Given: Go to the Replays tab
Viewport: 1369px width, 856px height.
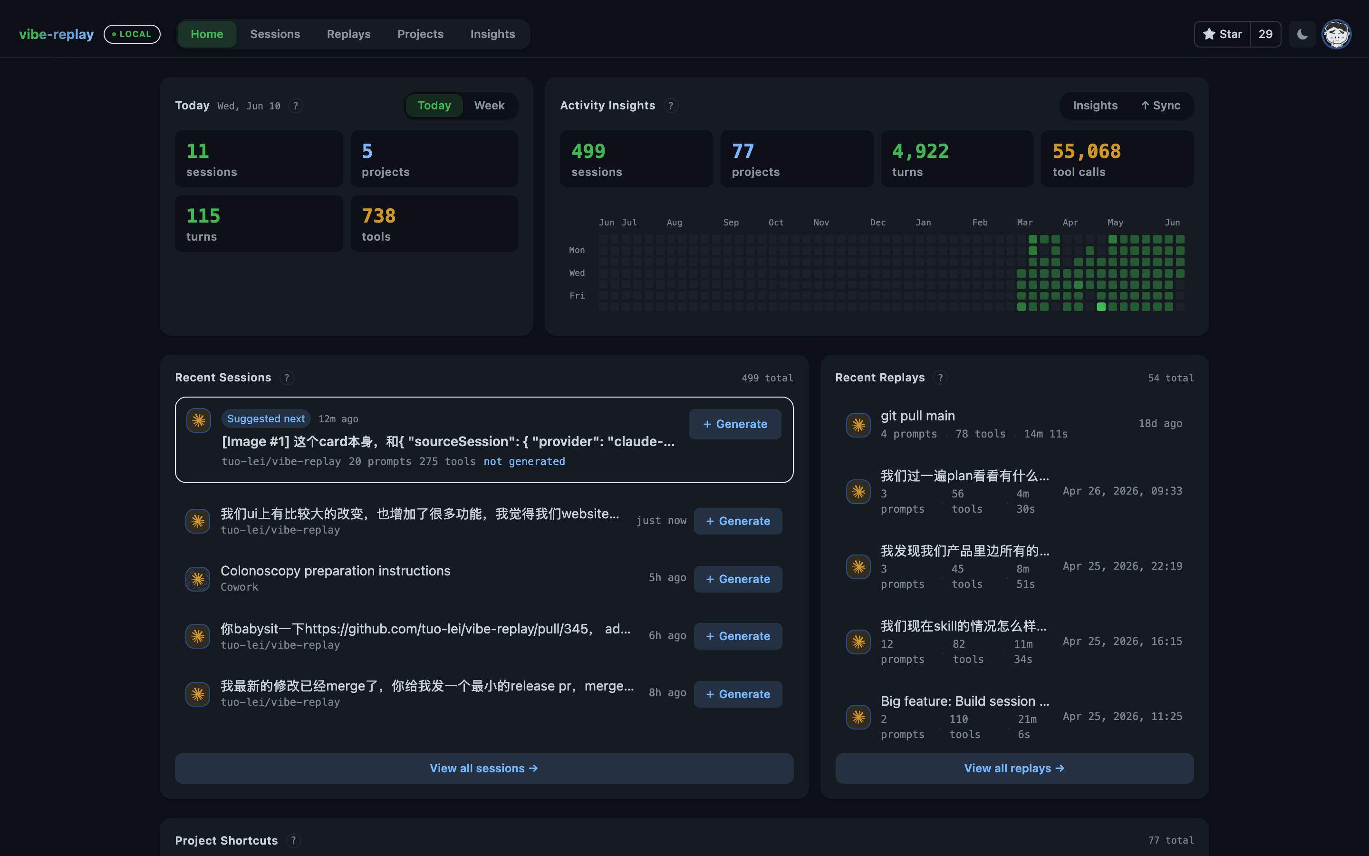Looking at the screenshot, I should coord(348,34).
